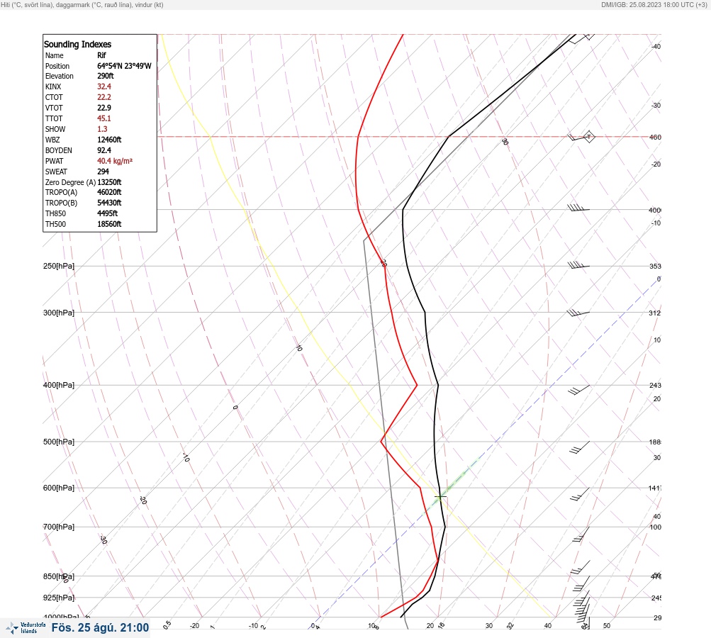
Task: Click the DMI/IGB 25.08.2023 18:00 UTC header
Action: pos(654,5)
